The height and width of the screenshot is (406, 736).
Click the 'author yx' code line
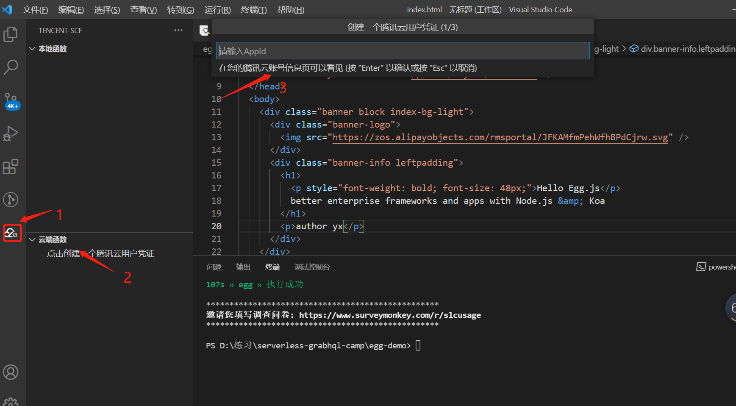point(322,226)
